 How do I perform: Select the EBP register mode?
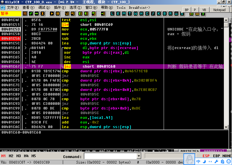tap(216, 156)
